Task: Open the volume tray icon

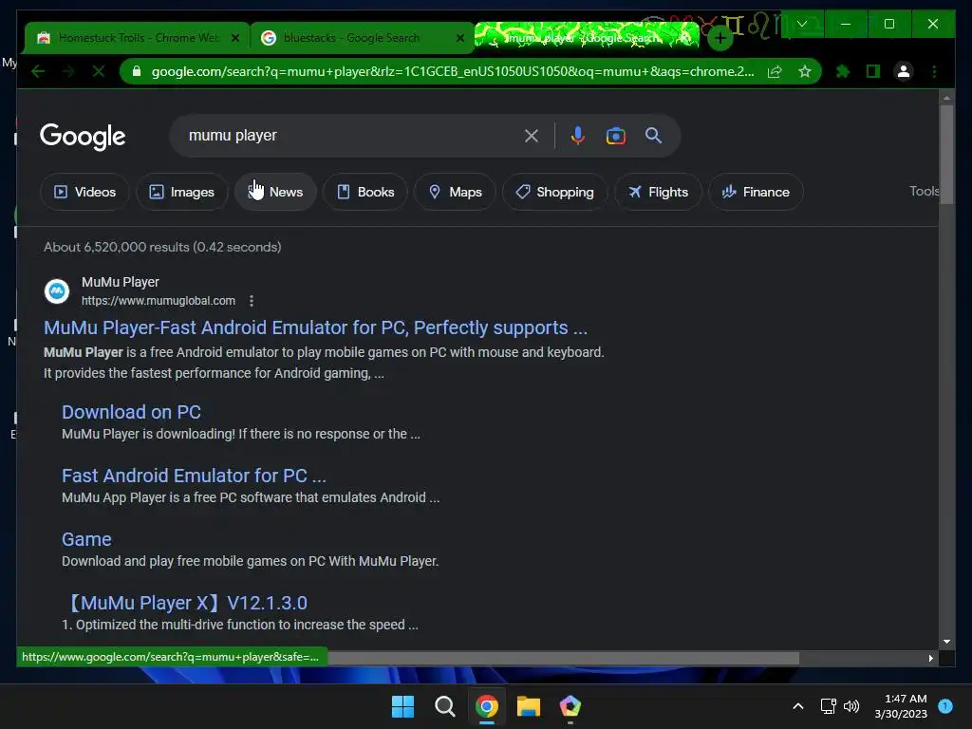Action: click(x=851, y=706)
